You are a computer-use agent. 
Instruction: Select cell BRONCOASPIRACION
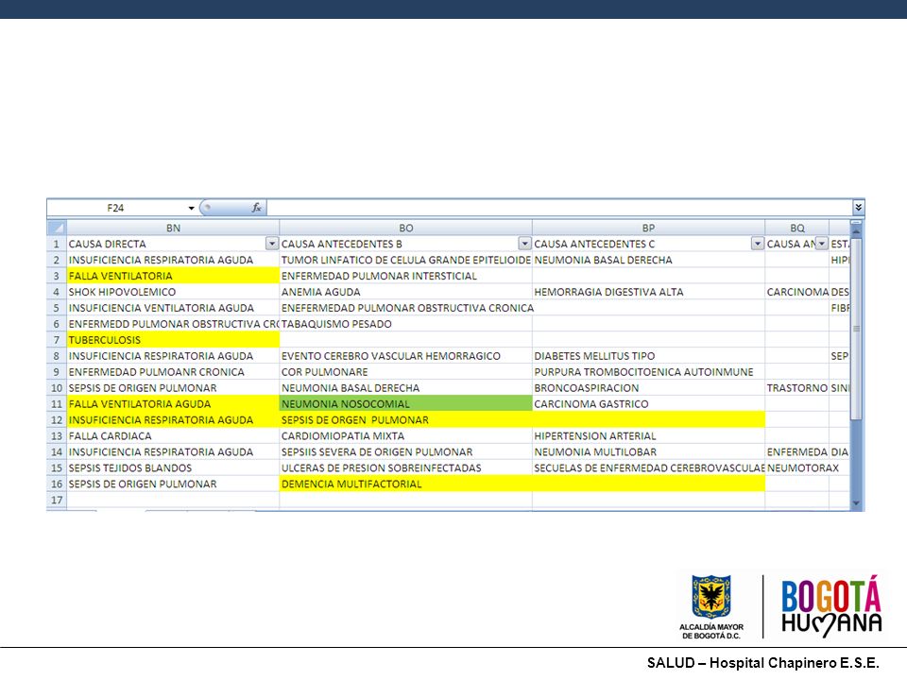click(648, 388)
